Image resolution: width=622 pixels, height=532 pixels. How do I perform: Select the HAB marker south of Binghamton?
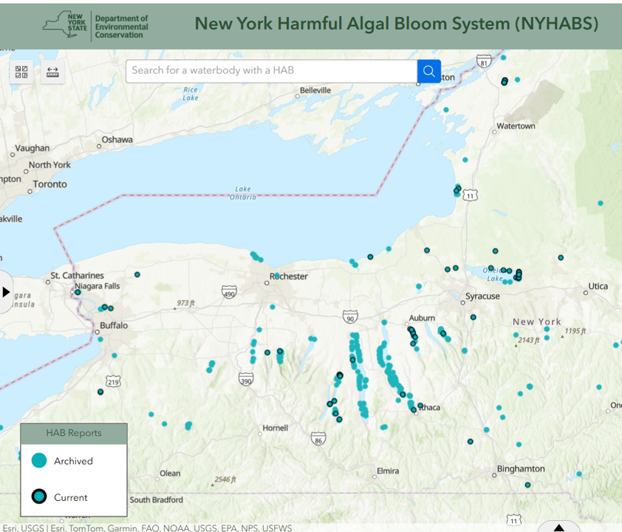point(527,485)
